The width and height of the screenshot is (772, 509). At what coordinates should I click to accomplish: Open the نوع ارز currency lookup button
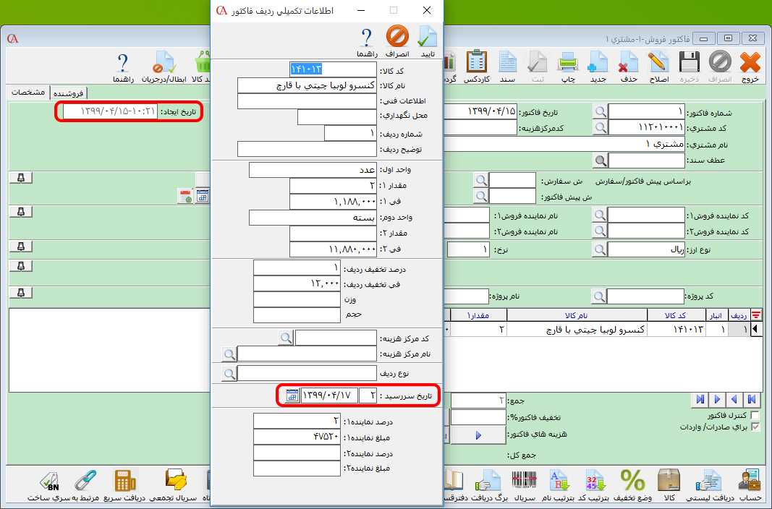point(599,249)
